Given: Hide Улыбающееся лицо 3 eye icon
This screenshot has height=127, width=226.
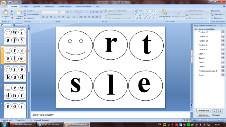Looking at the screenshot, I should click(223, 71).
